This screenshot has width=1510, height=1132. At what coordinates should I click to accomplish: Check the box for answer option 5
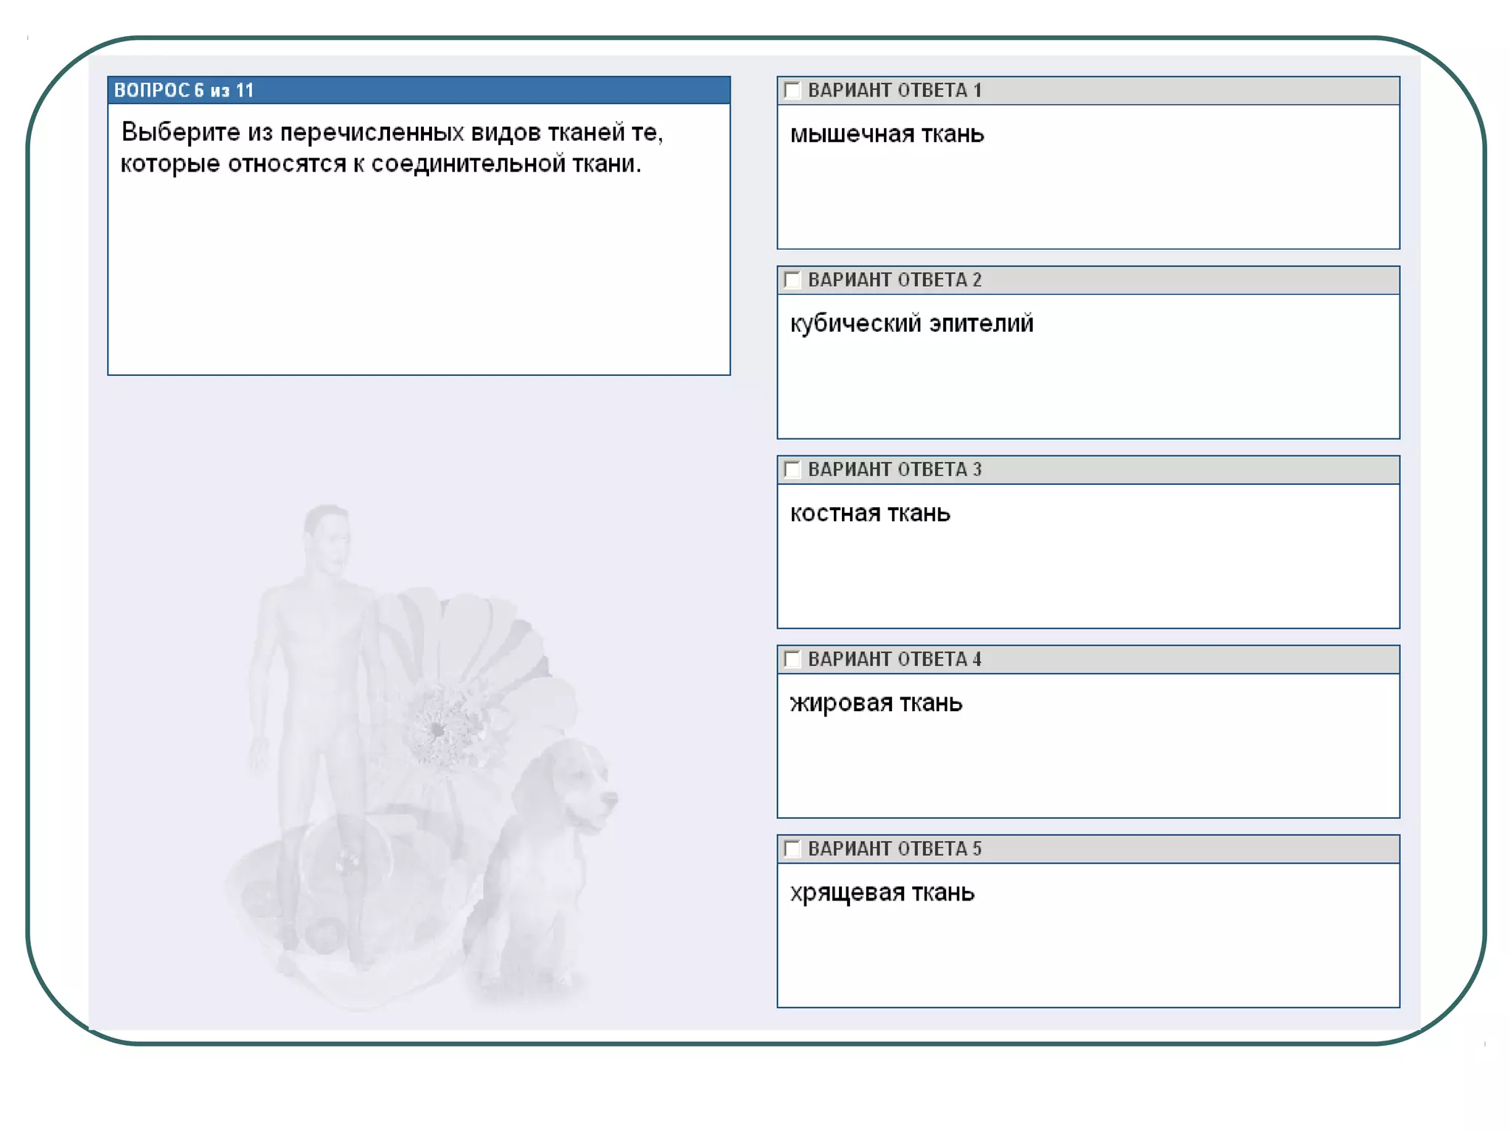click(x=792, y=848)
